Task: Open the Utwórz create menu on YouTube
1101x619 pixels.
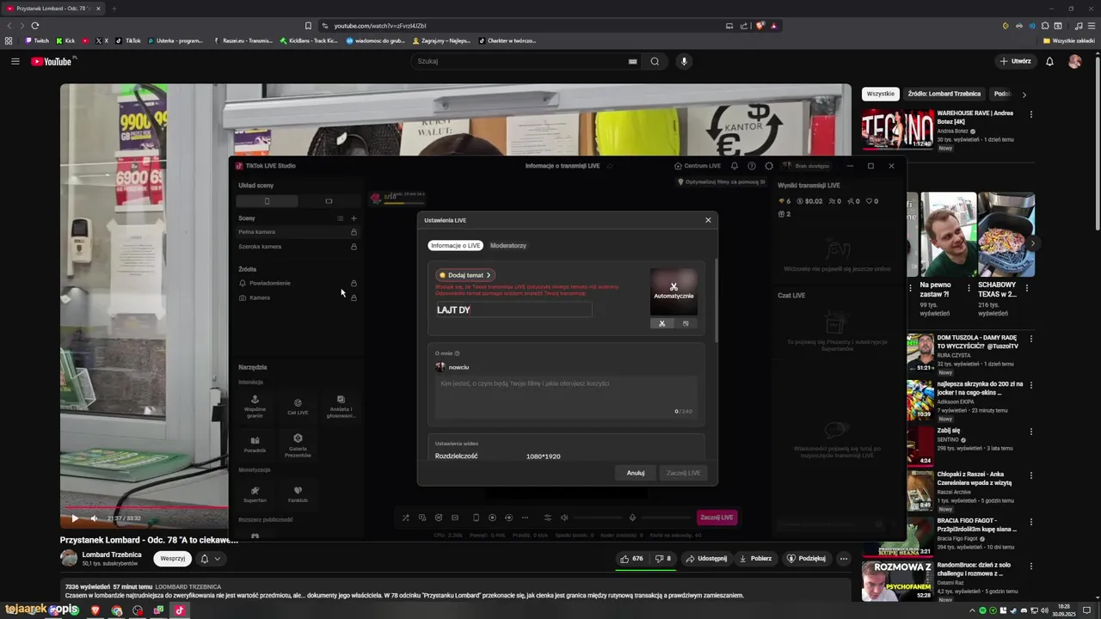Action: (x=1015, y=61)
